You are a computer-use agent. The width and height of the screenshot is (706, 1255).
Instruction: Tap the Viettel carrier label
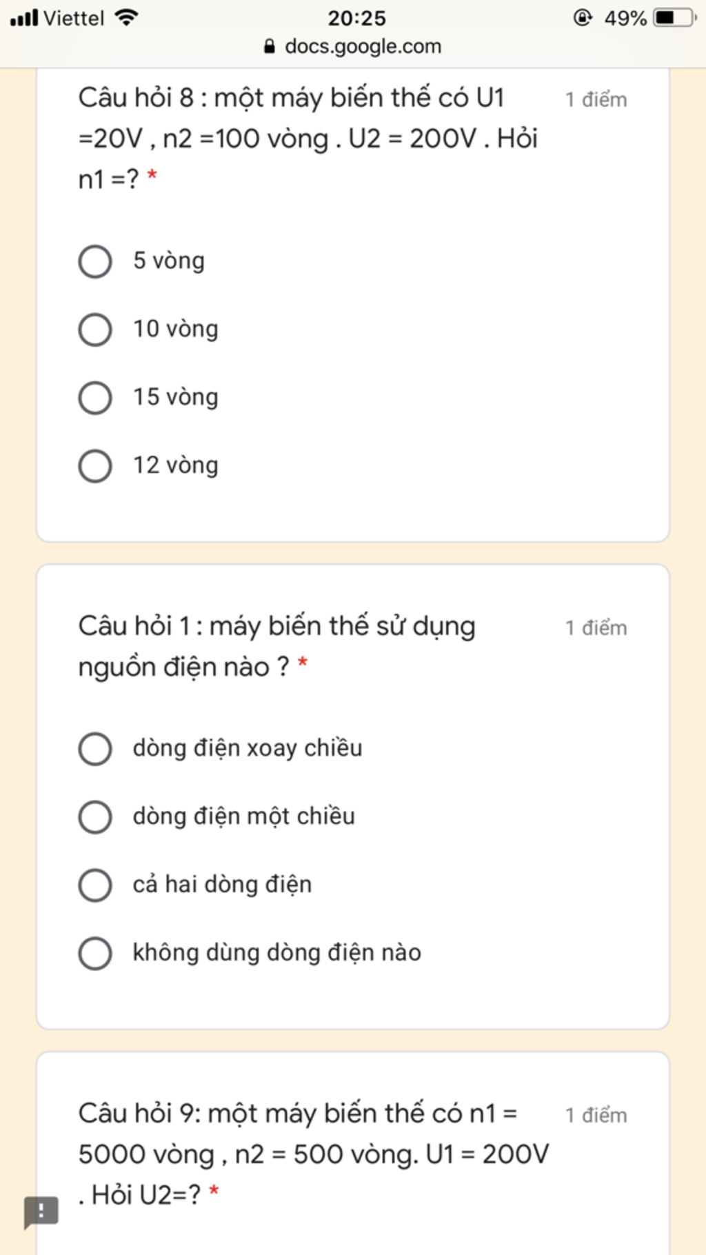pos(74,18)
